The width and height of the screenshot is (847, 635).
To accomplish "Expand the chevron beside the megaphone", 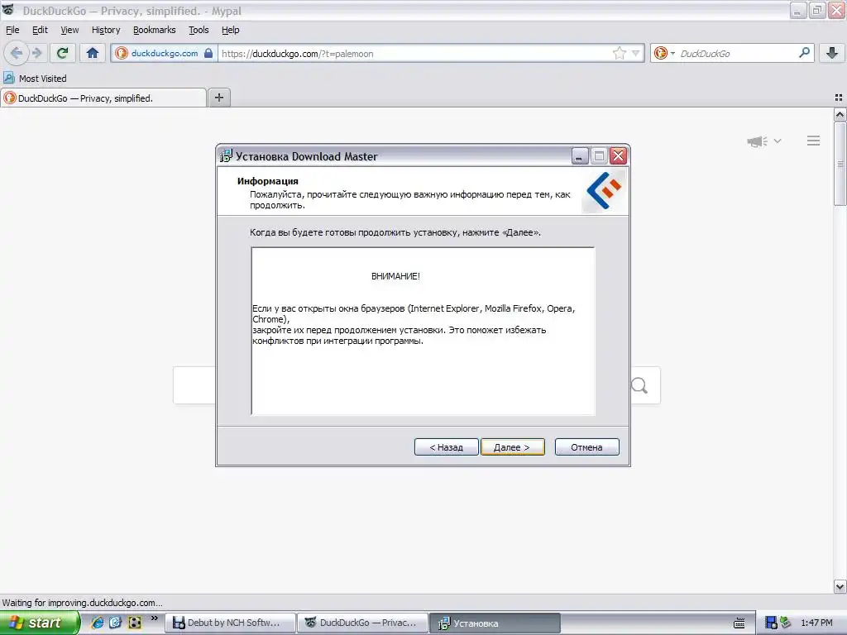I will tap(778, 141).
